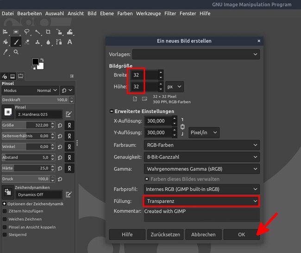Swap foreground and background colors

coord(42,60)
